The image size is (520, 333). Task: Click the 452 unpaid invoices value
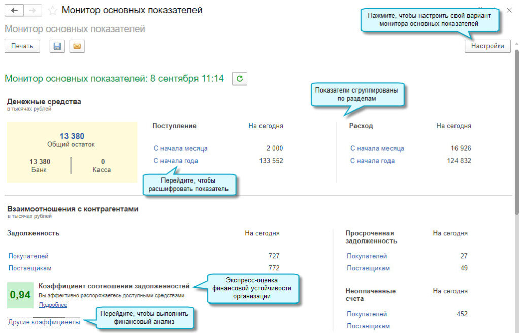[x=462, y=314]
